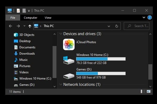Click the 548 GB free of 979 GB text

point(91,77)
